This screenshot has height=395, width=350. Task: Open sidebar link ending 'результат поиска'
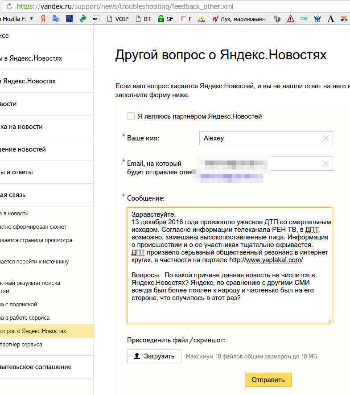[30, 287]
